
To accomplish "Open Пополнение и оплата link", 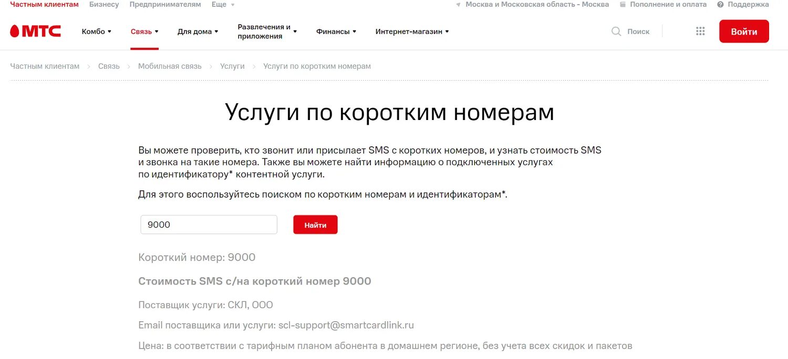I will point(668,4).
